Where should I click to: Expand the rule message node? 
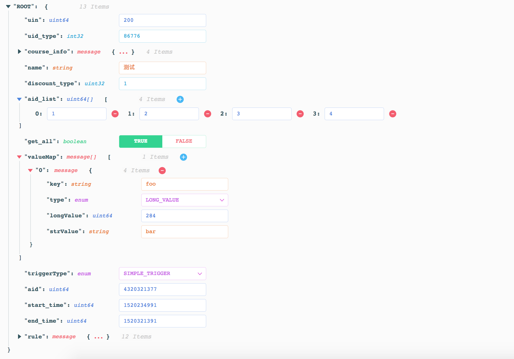20,336
